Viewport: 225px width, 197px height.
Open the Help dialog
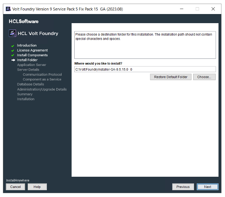tap(37, 187)
